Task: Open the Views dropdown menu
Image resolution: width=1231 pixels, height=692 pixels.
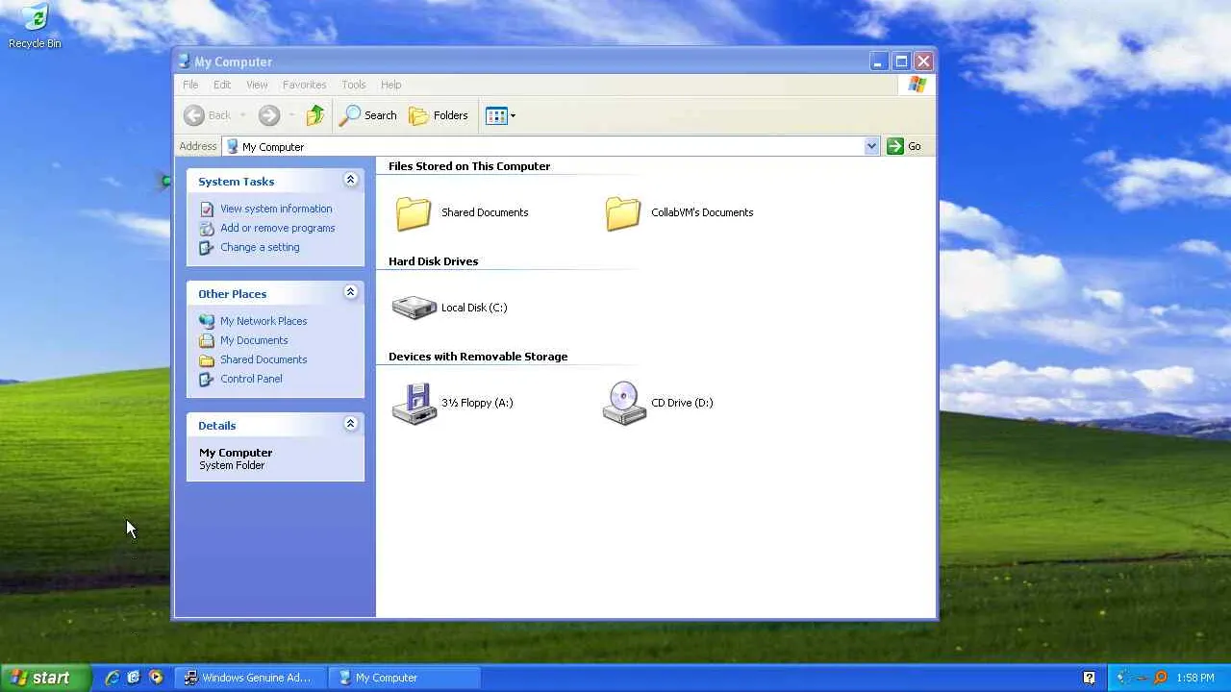Action: pyautogui.click(x=500, y=115)
